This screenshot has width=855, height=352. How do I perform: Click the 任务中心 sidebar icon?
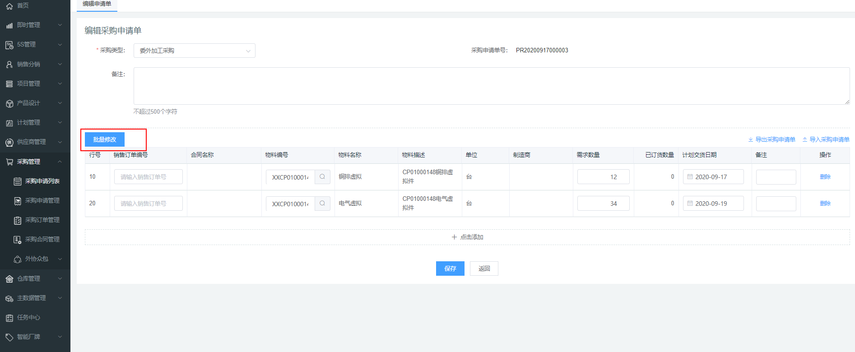[x=9, y=318]
